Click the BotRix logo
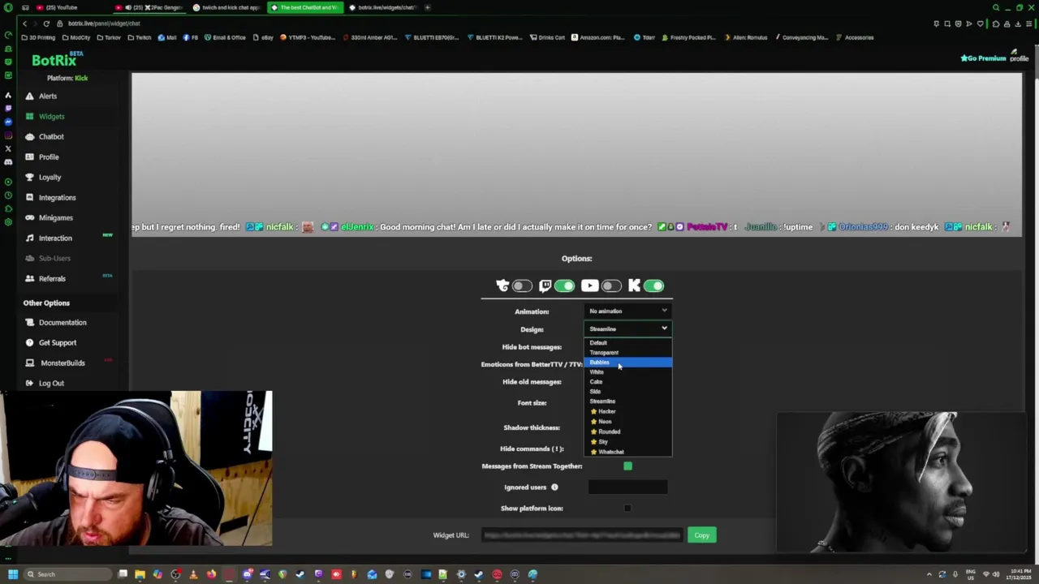This screenshot has height=584, width=1039. tap(55, 60)
